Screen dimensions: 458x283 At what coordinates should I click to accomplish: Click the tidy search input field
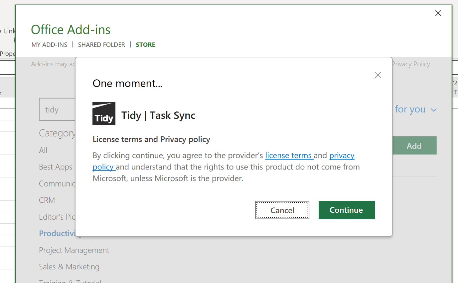click(57, 109)
